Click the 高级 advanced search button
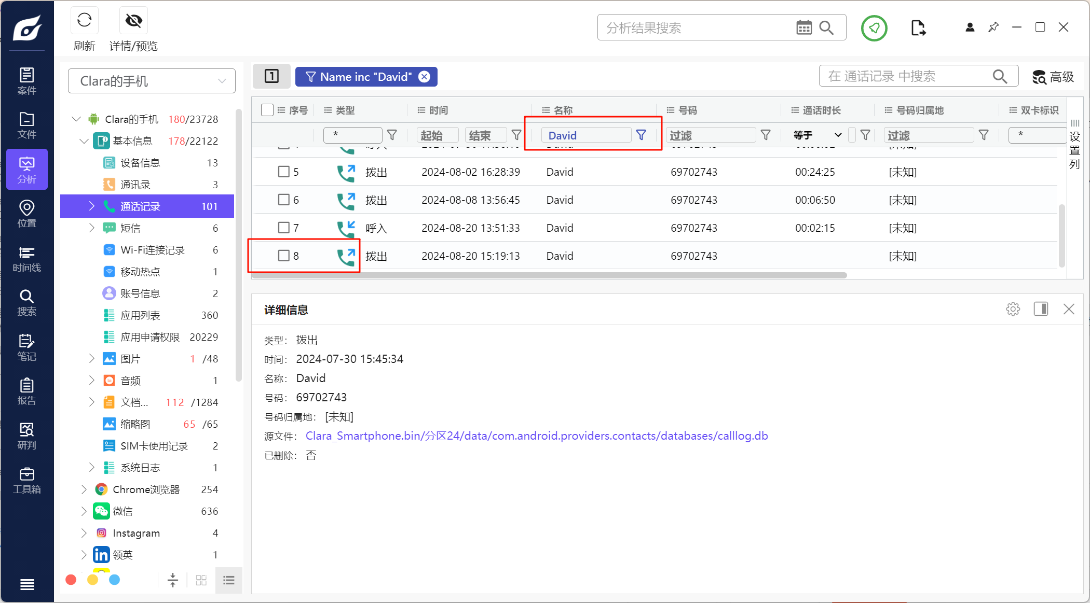This screenshot has height=603, width=1090. [1053, 77]
